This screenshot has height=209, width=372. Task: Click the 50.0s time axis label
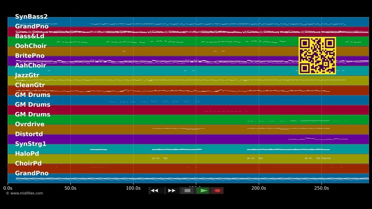(70, 188)
